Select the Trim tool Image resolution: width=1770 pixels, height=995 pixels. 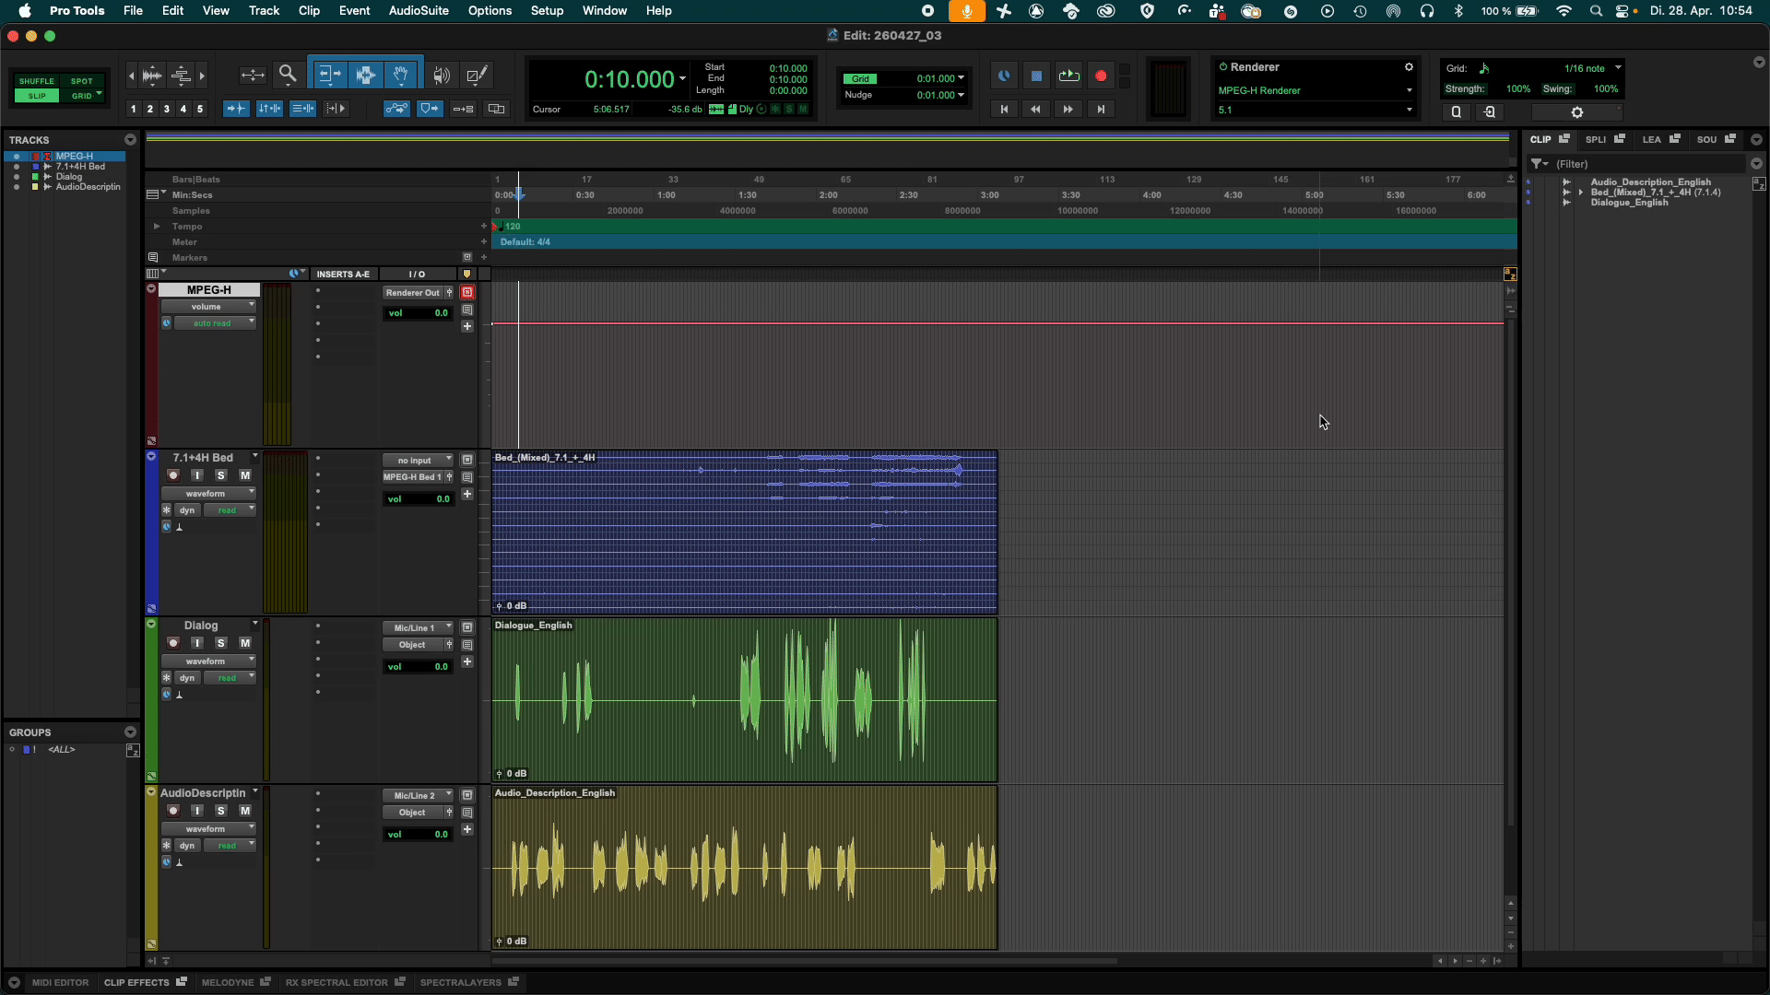coord(329,75)
